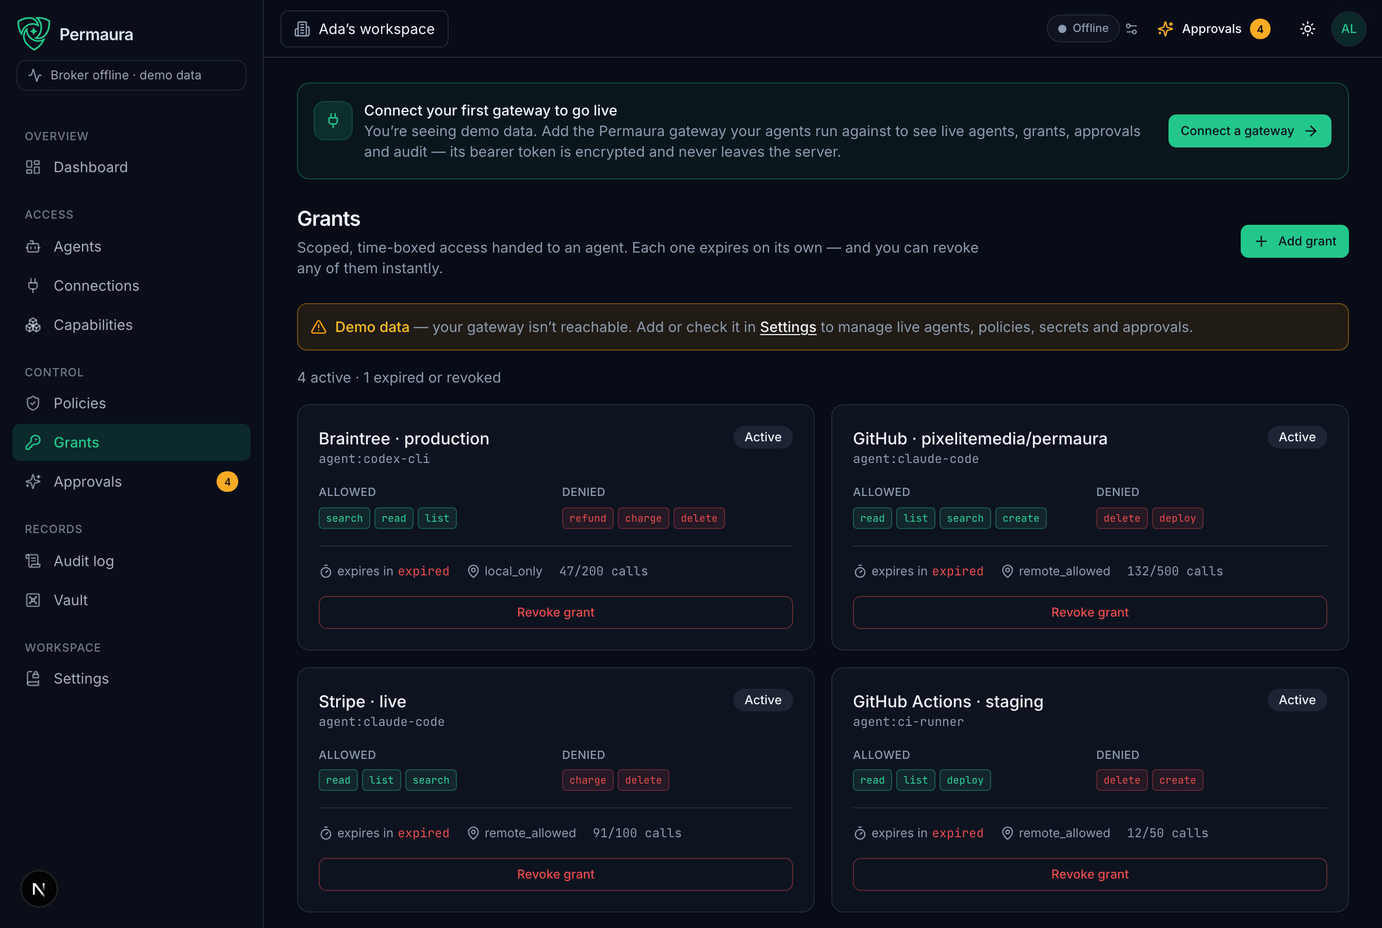
Task: Click the warning triangle in Demo data banner
Action: (318, 327)
